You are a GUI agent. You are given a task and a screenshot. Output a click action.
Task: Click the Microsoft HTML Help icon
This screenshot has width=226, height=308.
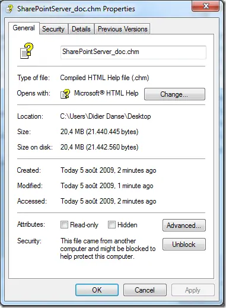click(x=65, y=94)
